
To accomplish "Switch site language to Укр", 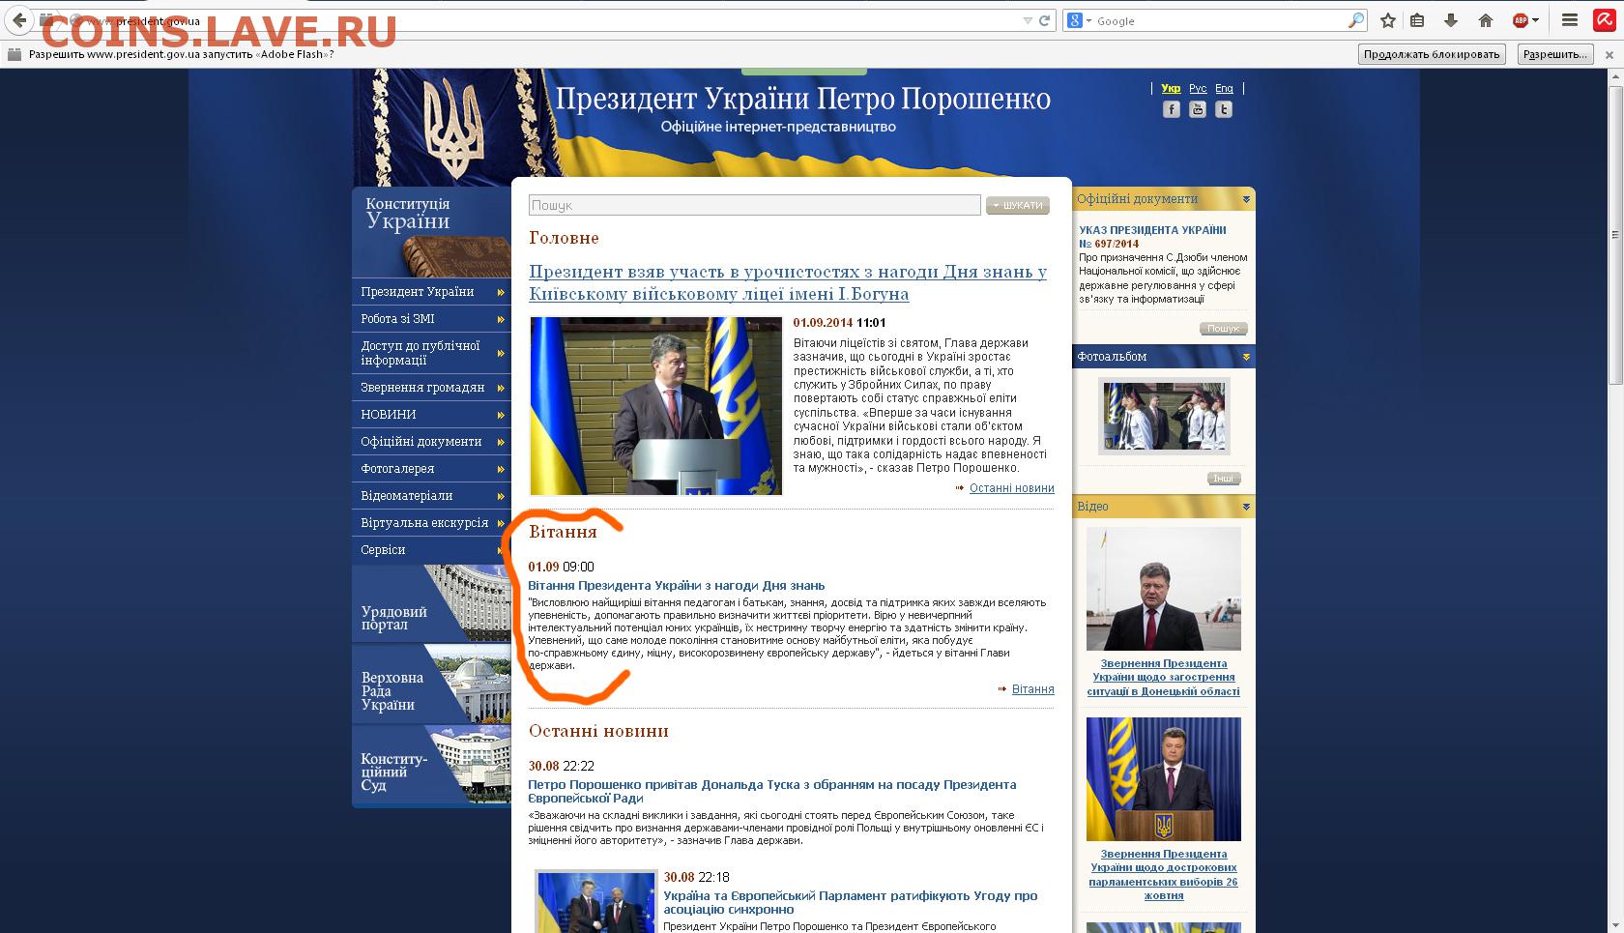I will [x=1171, y=88].
